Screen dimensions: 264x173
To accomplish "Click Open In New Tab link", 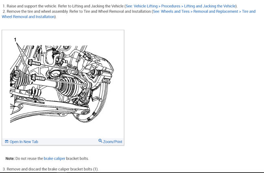I will (x=24, y=142).
